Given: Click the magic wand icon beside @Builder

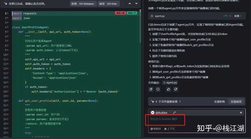Looking at the screenshot, I should [x=174, y=112].
